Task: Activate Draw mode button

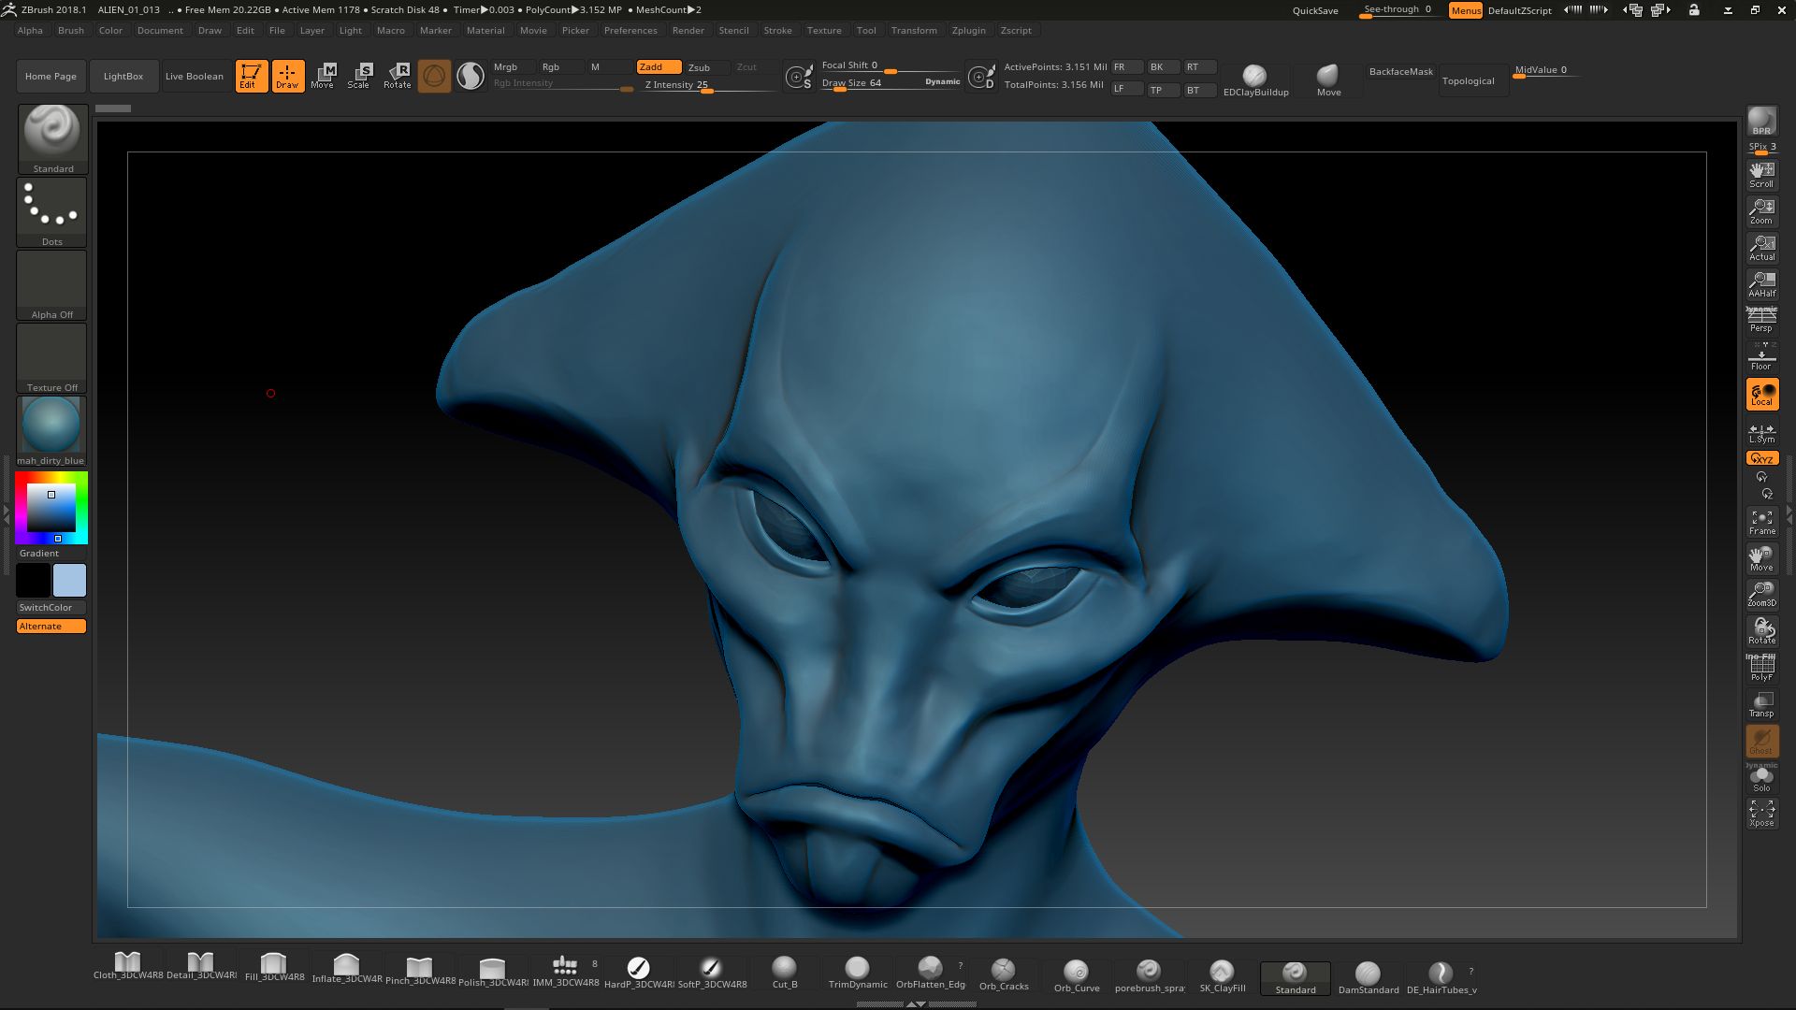Action: [287, 76]
